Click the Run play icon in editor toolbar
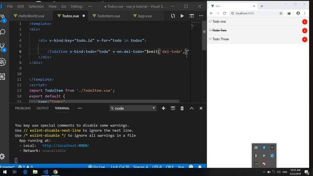Image resolution: width=313 pixels, height=176 pixels. tap(182, 16)
